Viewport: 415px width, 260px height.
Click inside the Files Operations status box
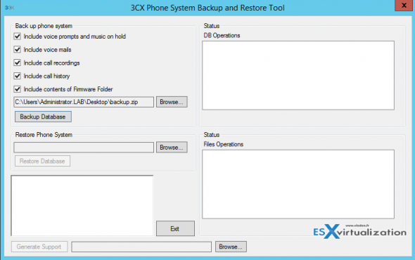pos(298,184)
